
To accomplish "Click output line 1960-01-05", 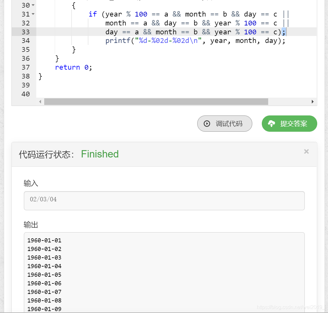I will coord(44,275).
